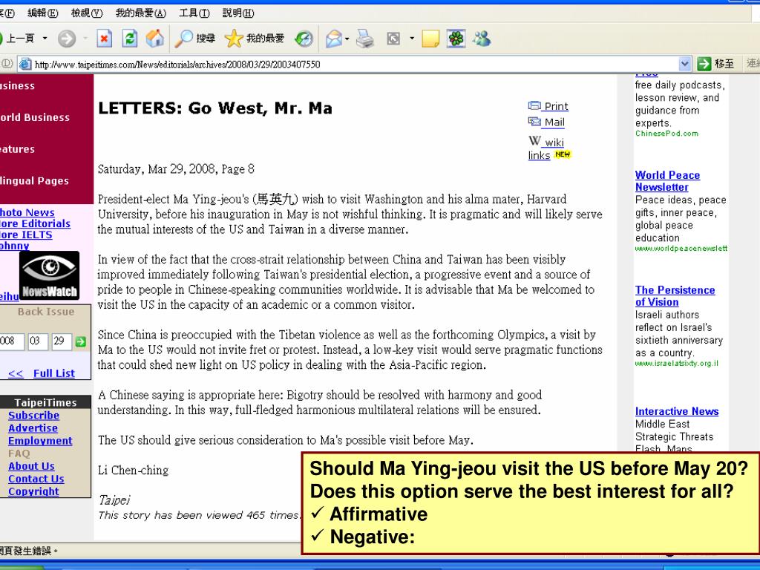Click the Advertise link

pos(33,428)
